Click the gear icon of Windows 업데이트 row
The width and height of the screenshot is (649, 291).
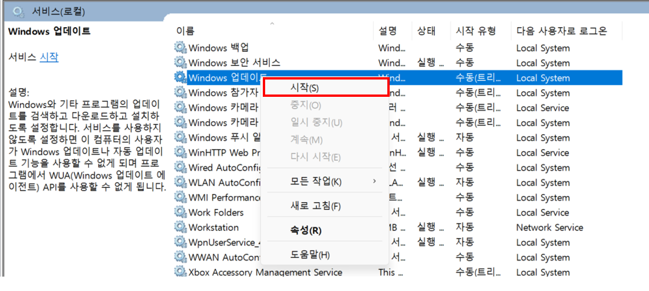click(180, 77)
